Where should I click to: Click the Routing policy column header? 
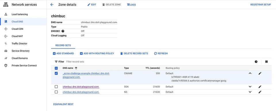coord(172,68)
